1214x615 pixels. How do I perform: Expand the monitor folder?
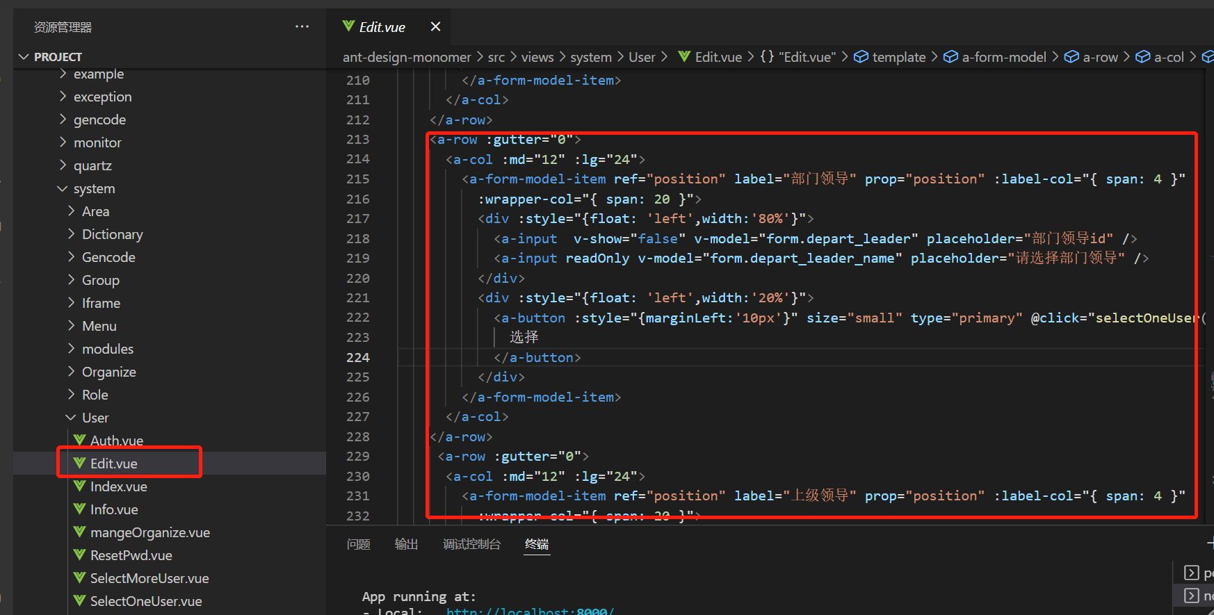[x=63, y=142]
